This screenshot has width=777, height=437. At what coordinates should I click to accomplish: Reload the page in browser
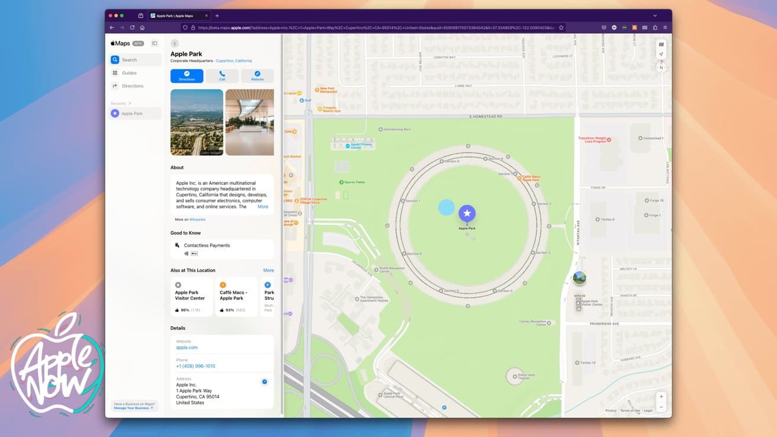click(132, 27)
